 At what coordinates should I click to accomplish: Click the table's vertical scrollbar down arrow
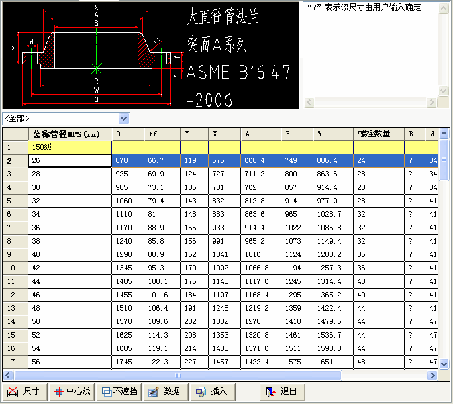pos(444,363)
